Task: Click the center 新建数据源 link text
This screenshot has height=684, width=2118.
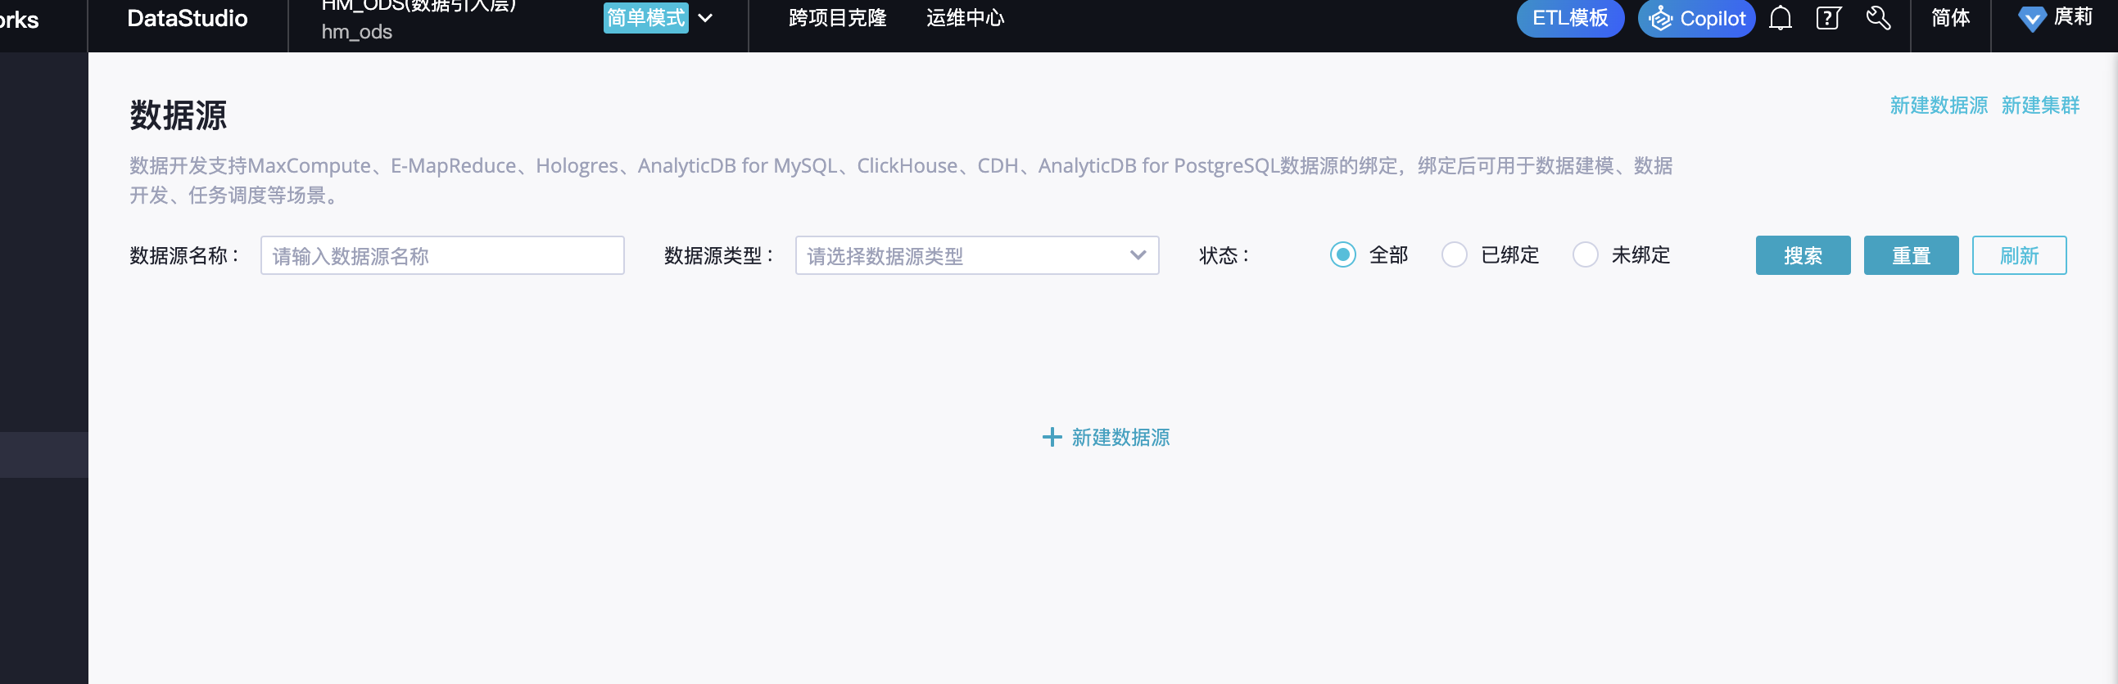Action: [x=1120, y=437]
